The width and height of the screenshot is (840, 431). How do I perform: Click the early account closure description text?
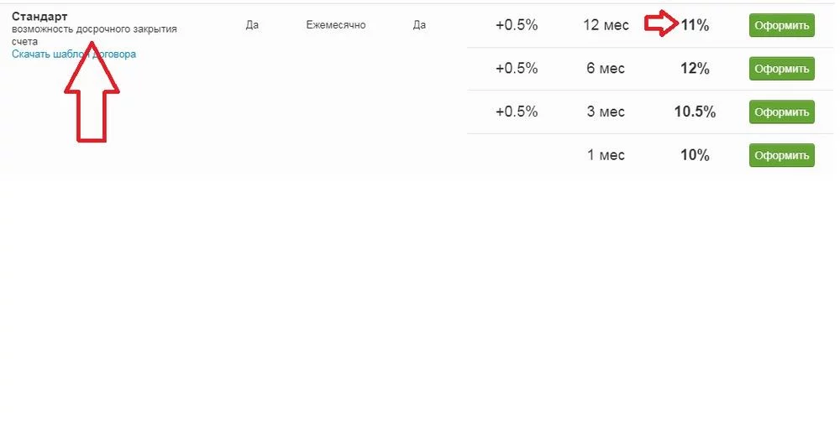[x=94, y=30]
